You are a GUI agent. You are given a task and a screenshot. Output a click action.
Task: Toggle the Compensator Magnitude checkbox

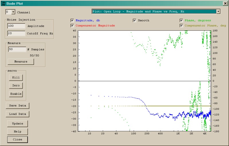tap(72, 26)
